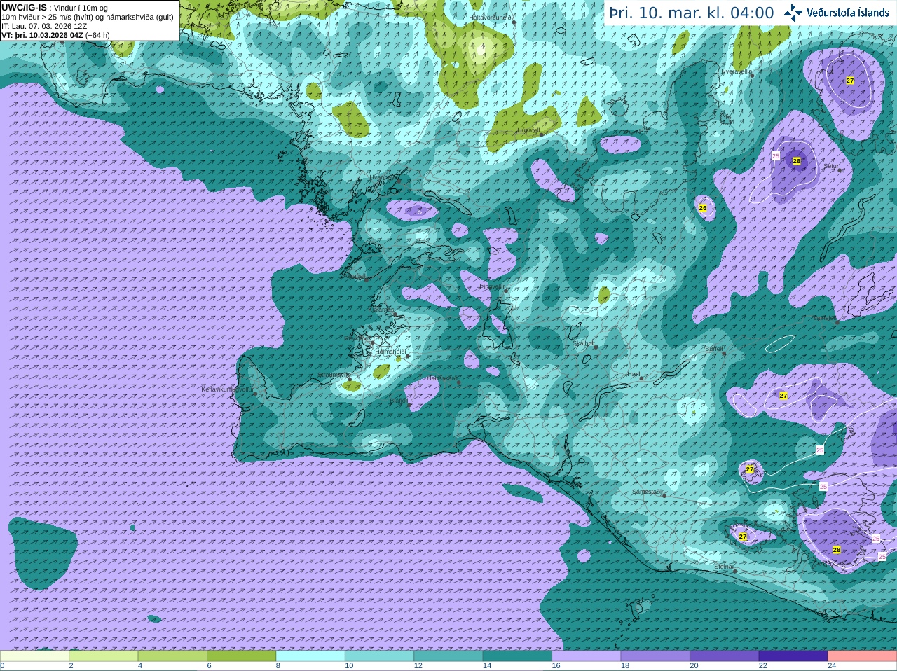Click the yellow 28 gust marker east of Steinar
The height and width of the screenshot is (671, 897).
click(837, 550)
